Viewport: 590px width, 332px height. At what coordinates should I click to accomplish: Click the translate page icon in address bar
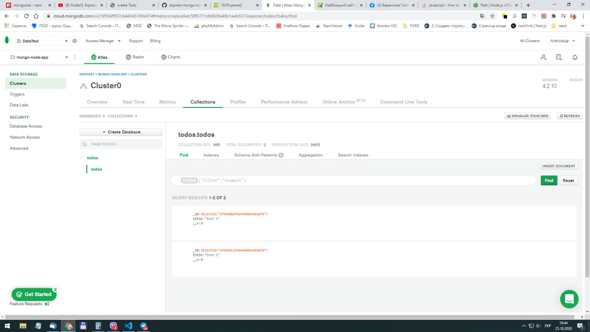point(482,16)
